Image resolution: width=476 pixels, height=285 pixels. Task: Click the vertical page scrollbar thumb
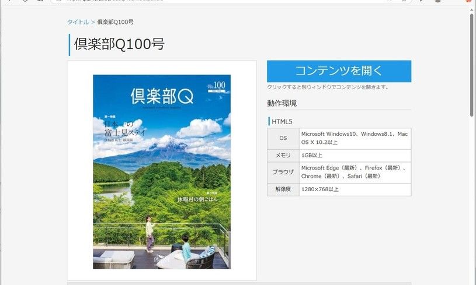point(471,65)
